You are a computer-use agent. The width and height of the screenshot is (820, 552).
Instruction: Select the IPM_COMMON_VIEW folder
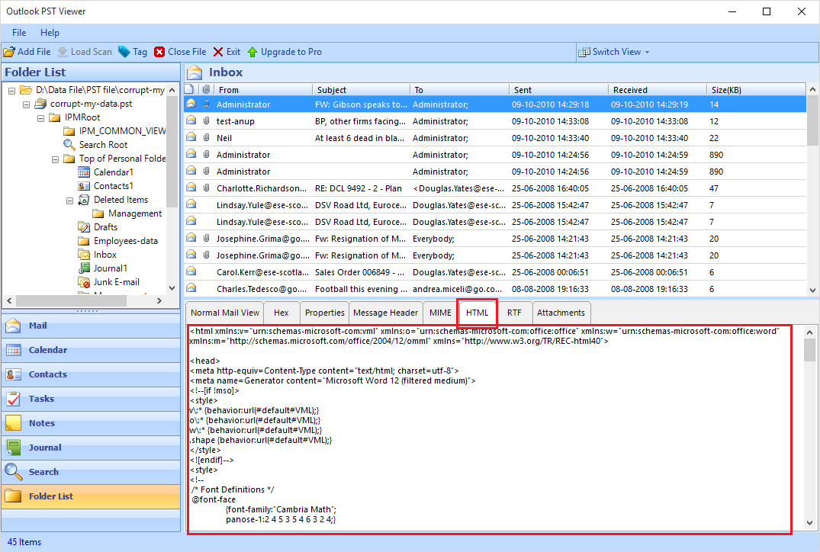115,130
